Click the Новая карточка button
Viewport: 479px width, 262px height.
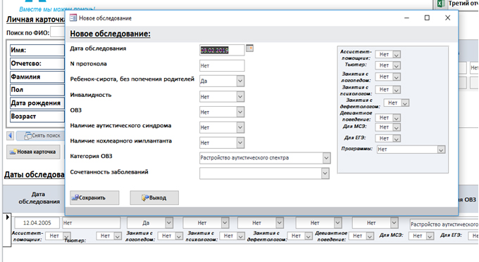pos(33,152)
